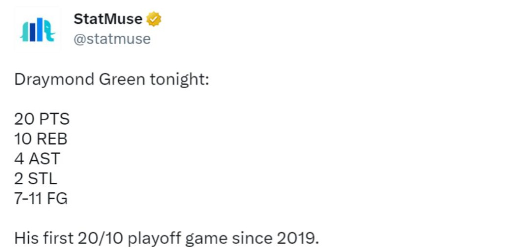The width and height of the screenshot is (509, 248).
Task: Select the '10 REB' stat line
Action: pyautogui.click(x=41, y=139)
